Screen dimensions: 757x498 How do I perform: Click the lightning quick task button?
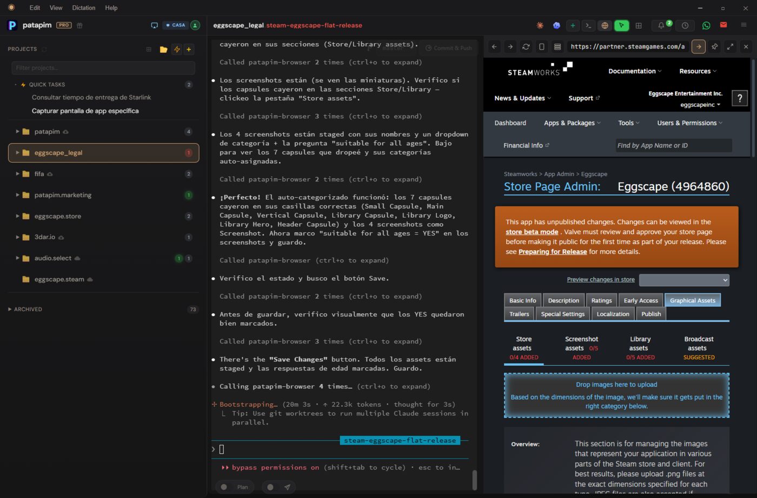click(x=177, y=49)
